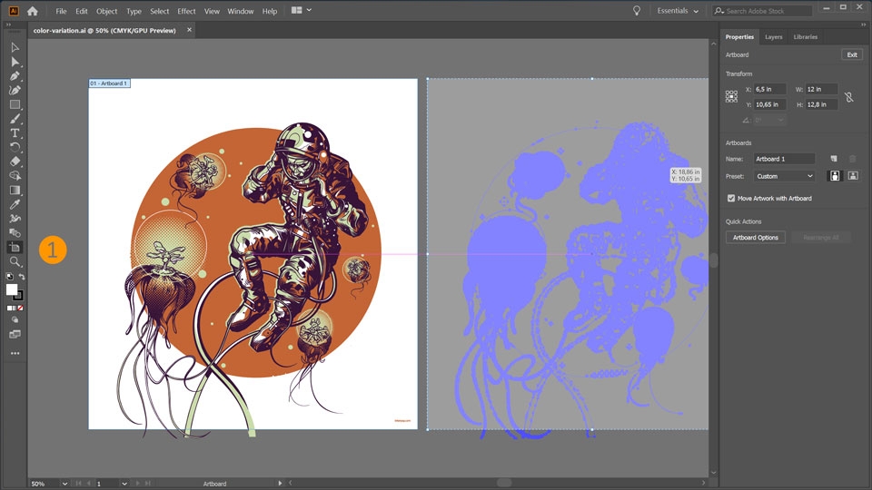Expand the toolbar via double arrows
Viewport: 872px width, 490px height.
8,24
